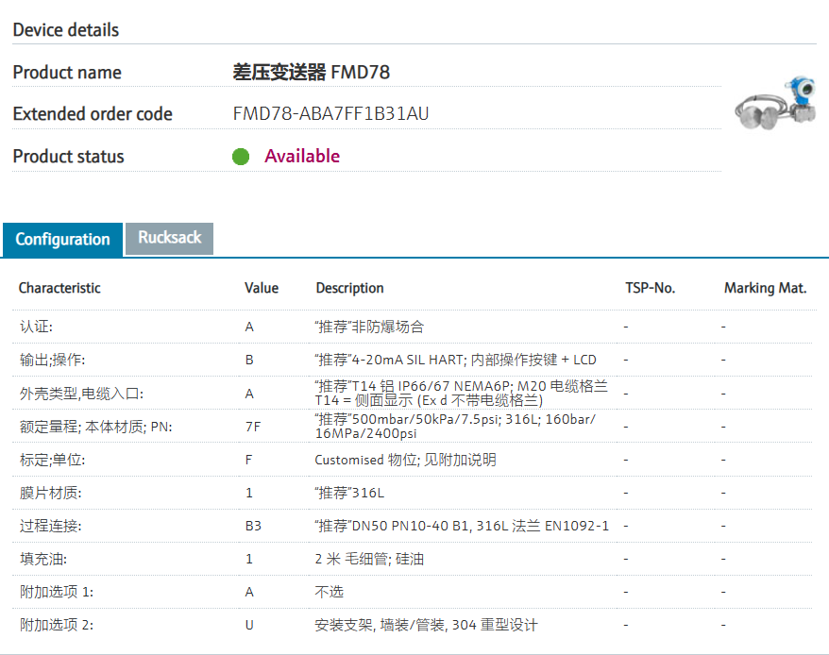Image resolution: width=829 pixels, height=655 pixels.
Task: Click the 填充油 capillary description
Action: click(x=369, y=559)
